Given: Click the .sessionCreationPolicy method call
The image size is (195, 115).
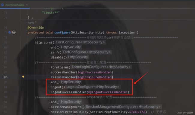Looking at the screenshot, I should [69, 112].
